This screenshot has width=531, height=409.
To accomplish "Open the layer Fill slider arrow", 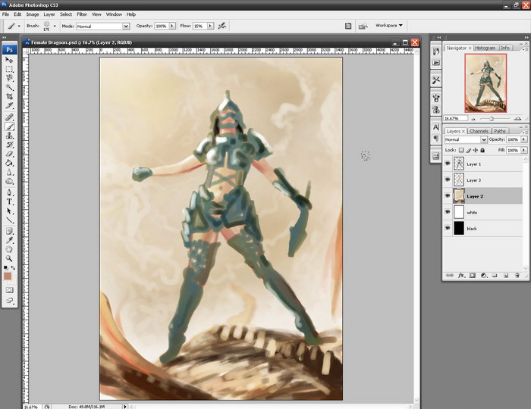I will point(524,150).
